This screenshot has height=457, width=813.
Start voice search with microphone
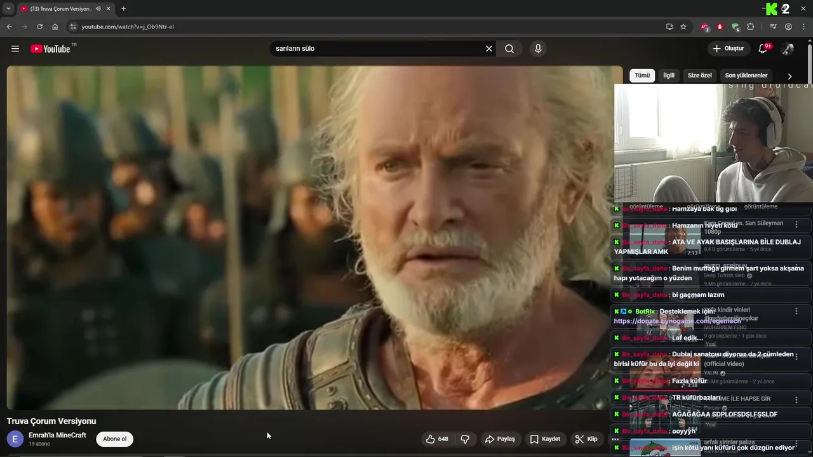tap(538, 49)
